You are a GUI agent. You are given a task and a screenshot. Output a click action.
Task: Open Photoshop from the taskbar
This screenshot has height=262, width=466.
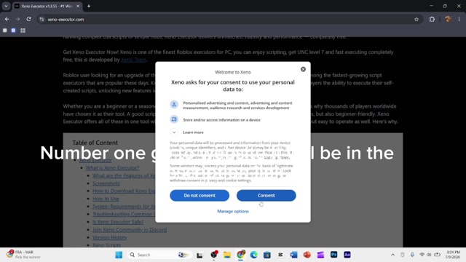coord(333,255)
